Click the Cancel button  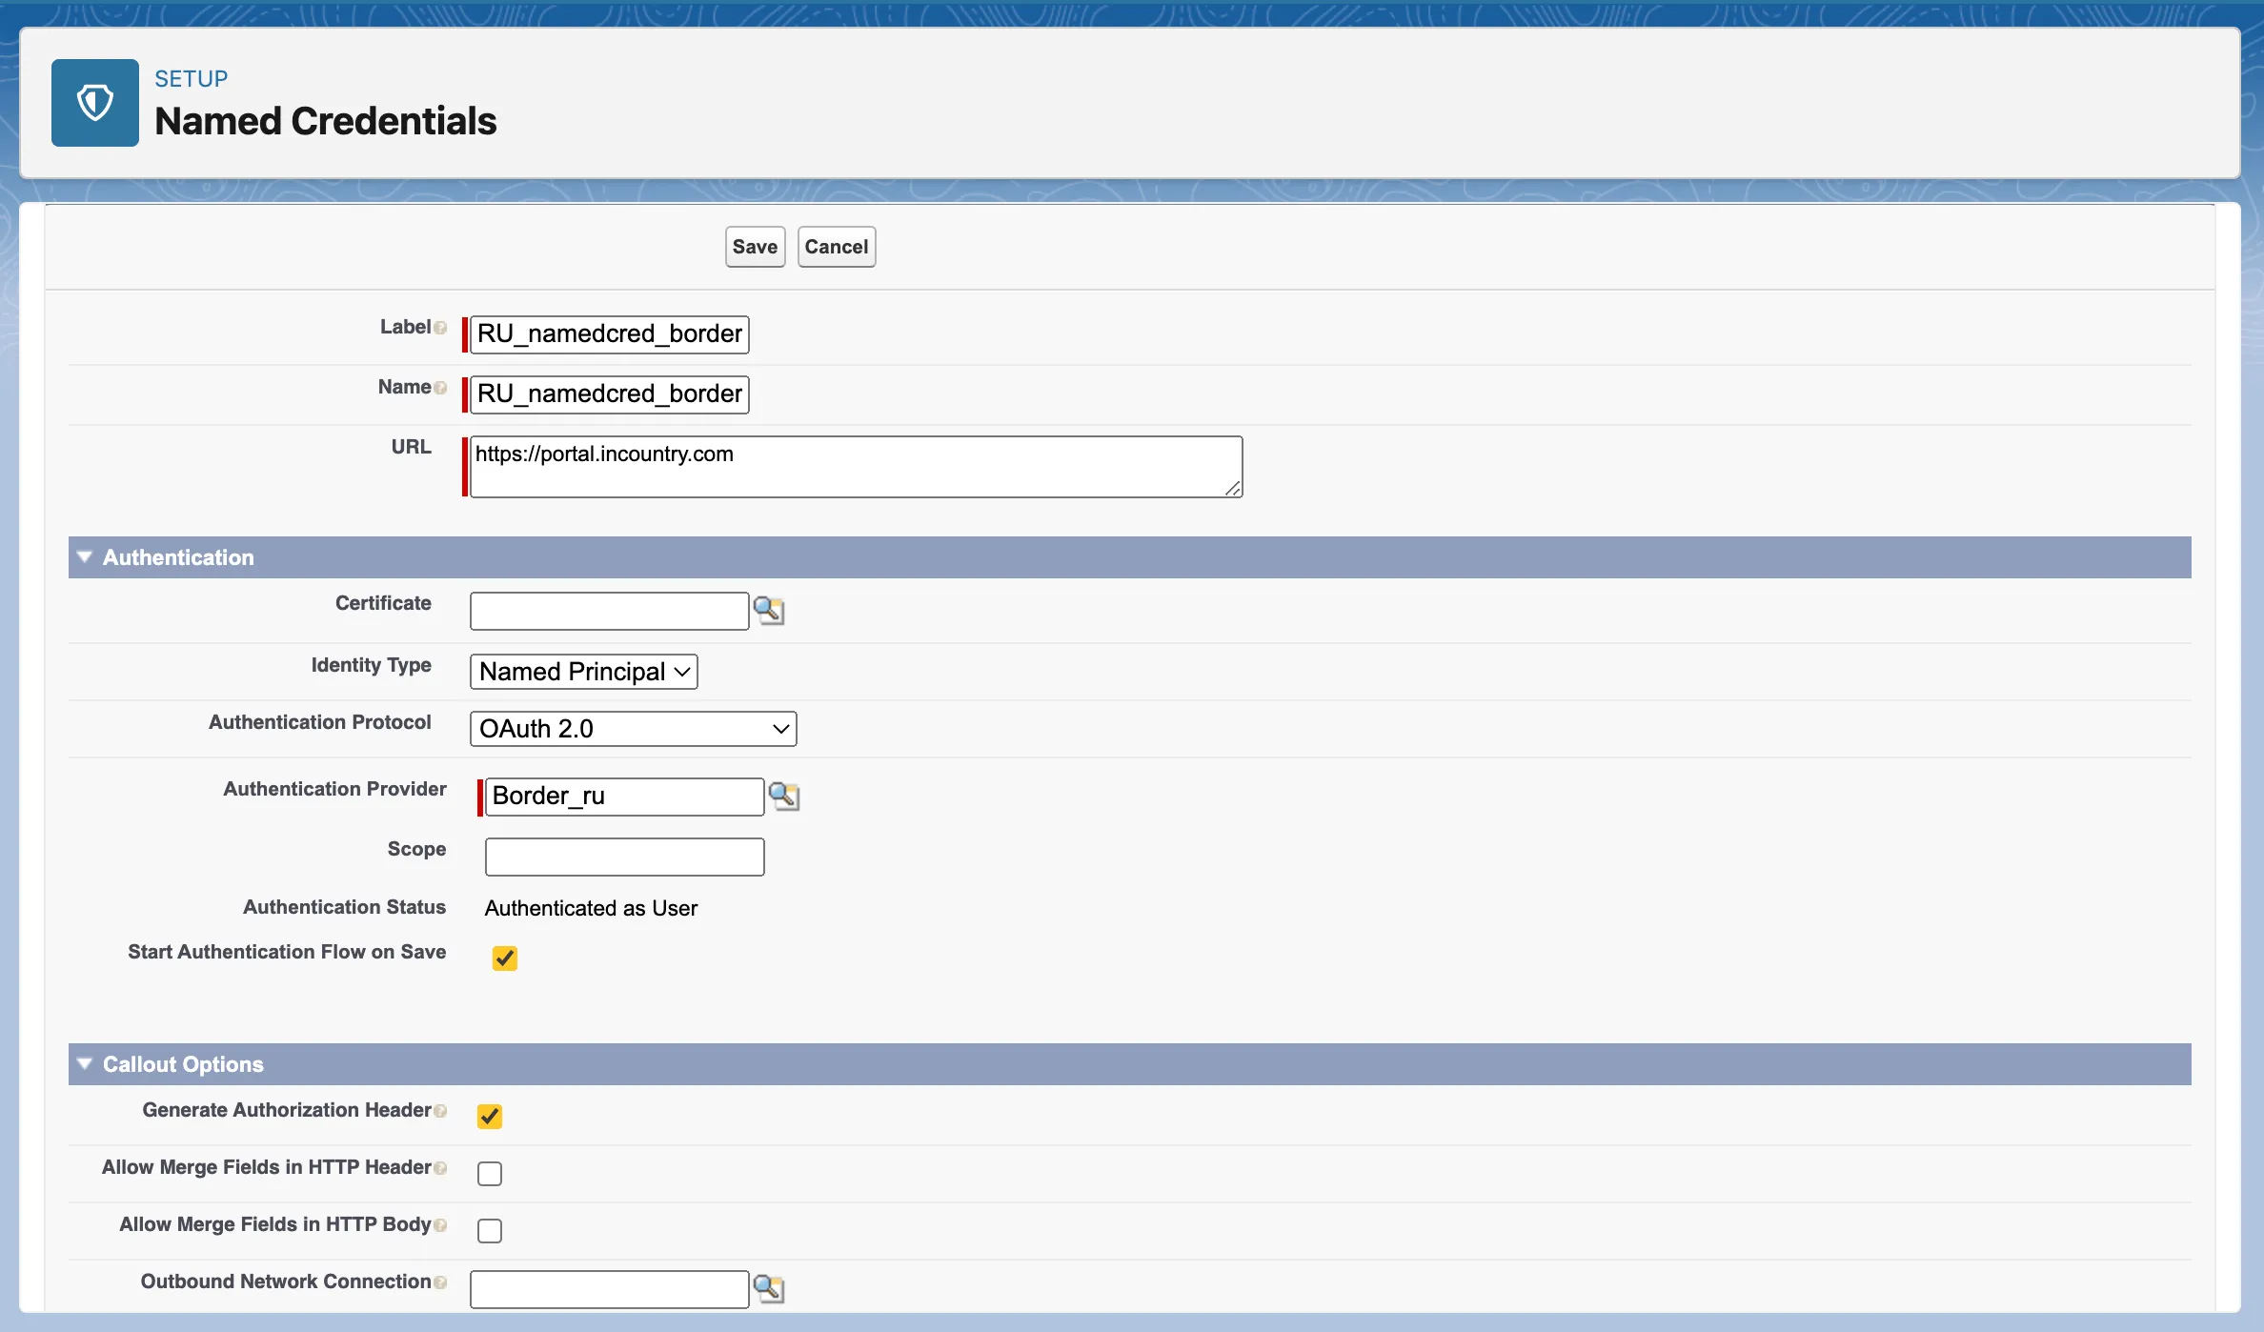836,247
